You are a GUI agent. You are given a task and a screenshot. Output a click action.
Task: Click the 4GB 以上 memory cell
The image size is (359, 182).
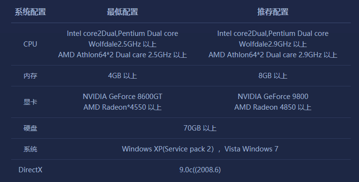click(x=122, y=76)
